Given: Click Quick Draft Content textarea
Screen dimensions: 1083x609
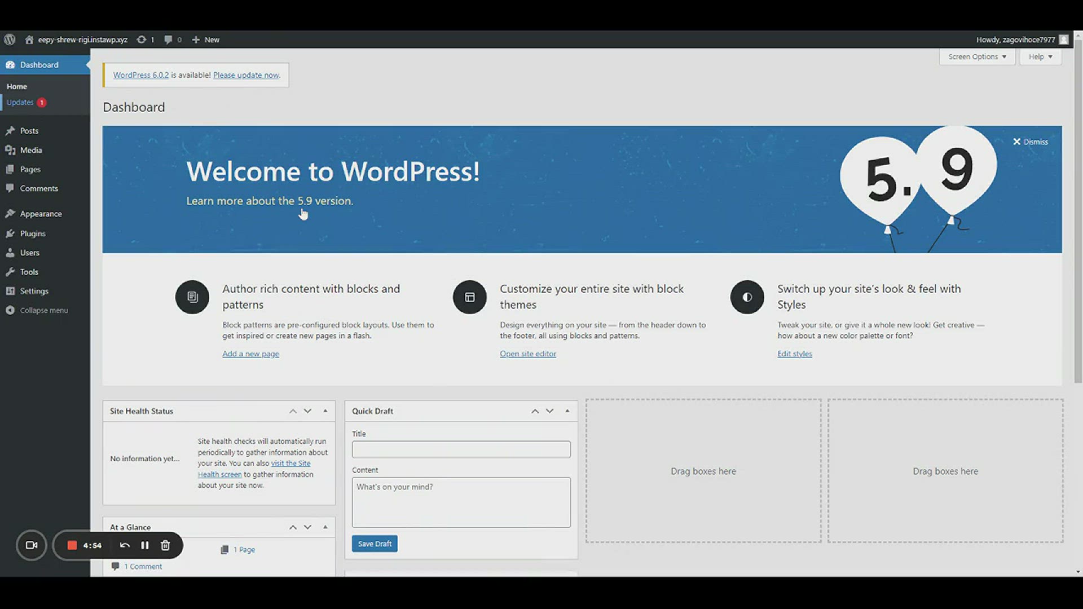Looking at the screenshot, I should pyautogui.click(x=461, y=502).
